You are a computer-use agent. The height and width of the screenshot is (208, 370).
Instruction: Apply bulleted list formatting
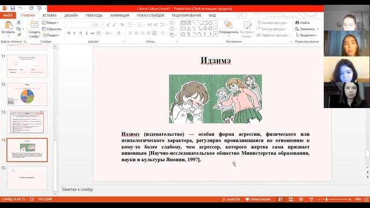[x=130, y=25]
